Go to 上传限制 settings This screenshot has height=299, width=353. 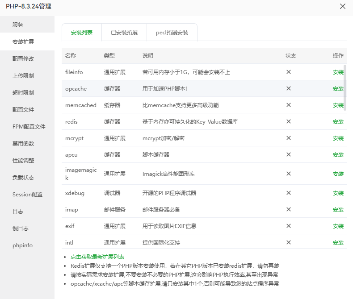click(x=27, y=75)
